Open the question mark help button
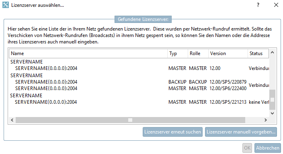The image size is (283, 154). [x=258, y=5]
